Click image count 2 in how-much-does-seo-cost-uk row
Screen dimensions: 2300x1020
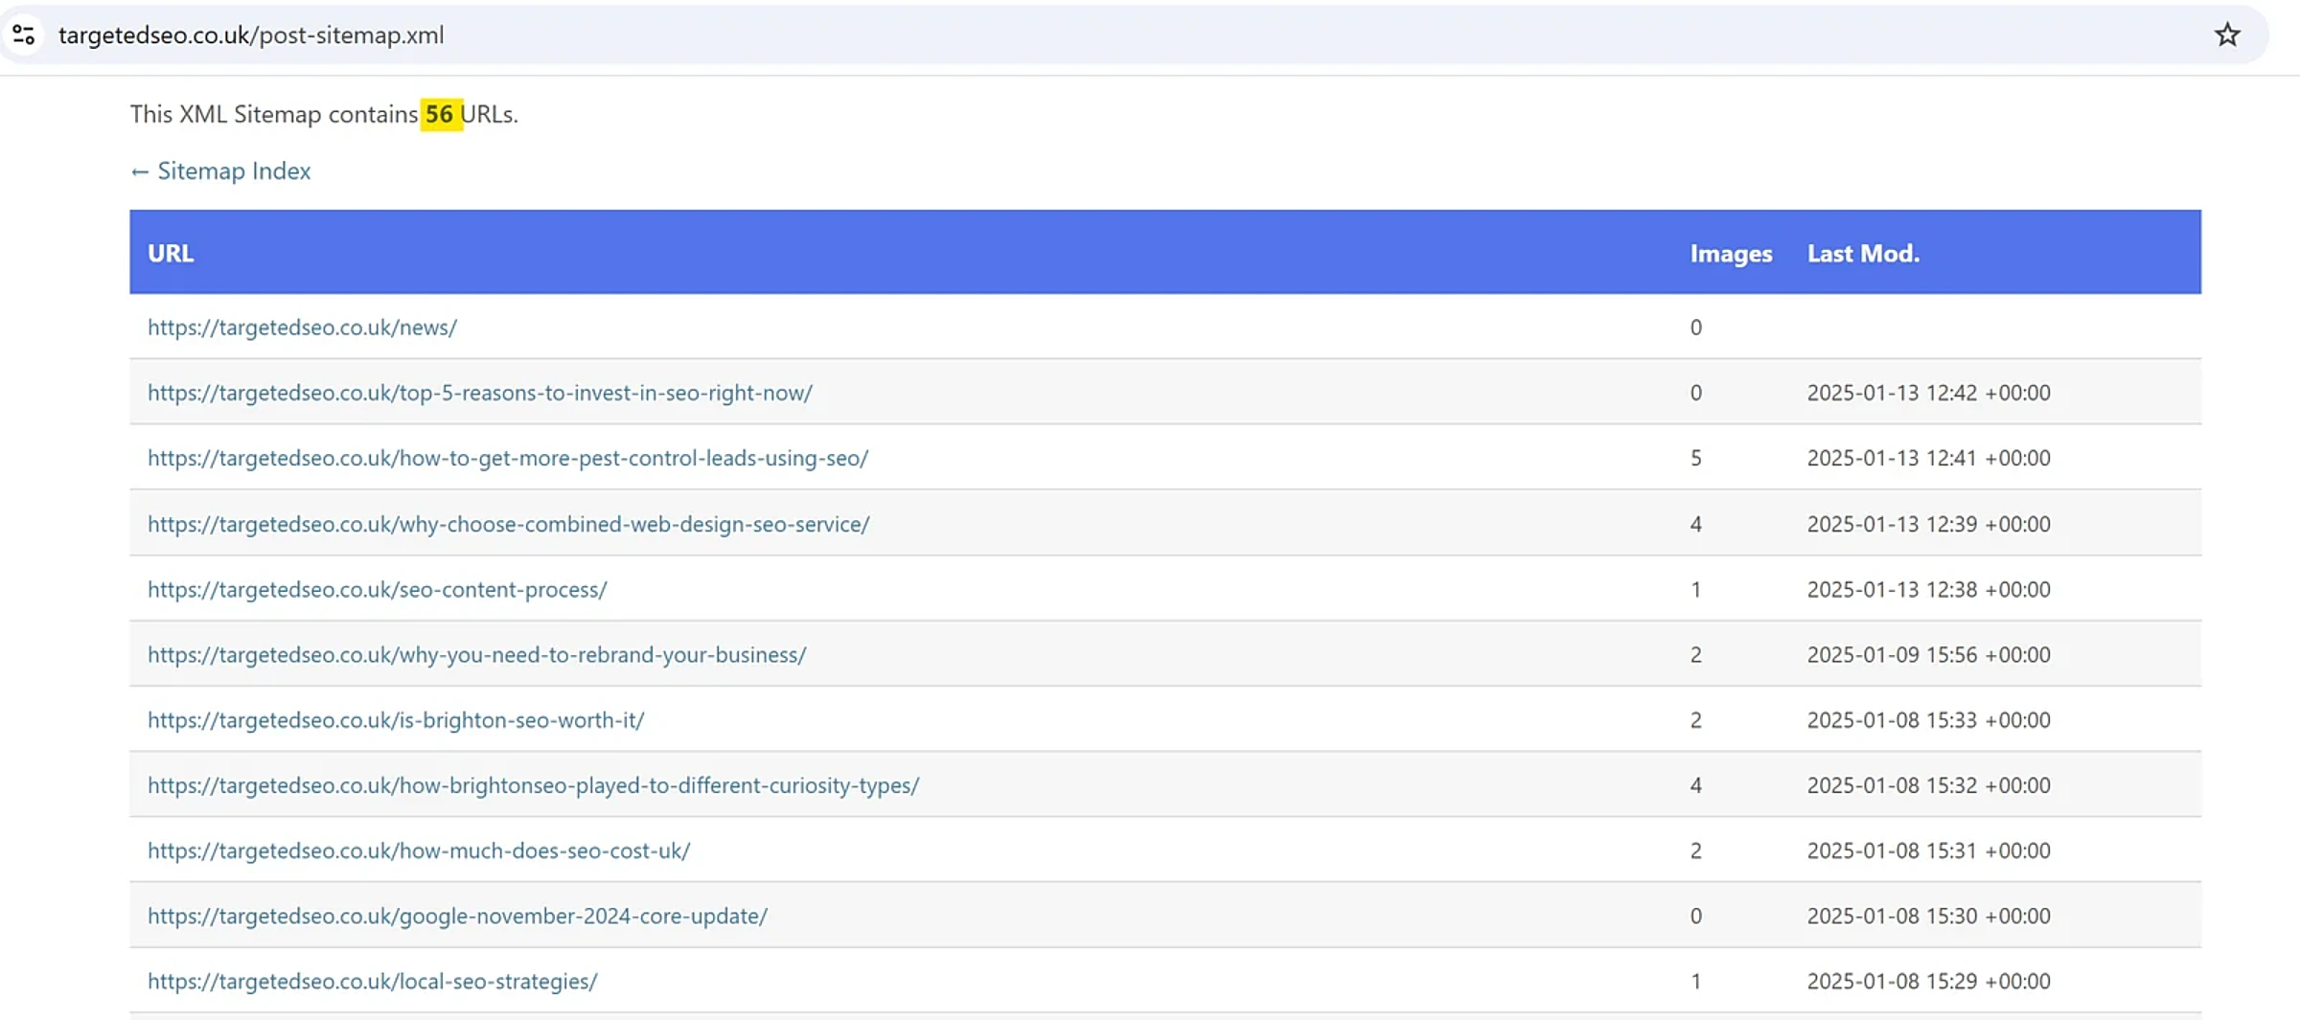(x=1695, y=850)
